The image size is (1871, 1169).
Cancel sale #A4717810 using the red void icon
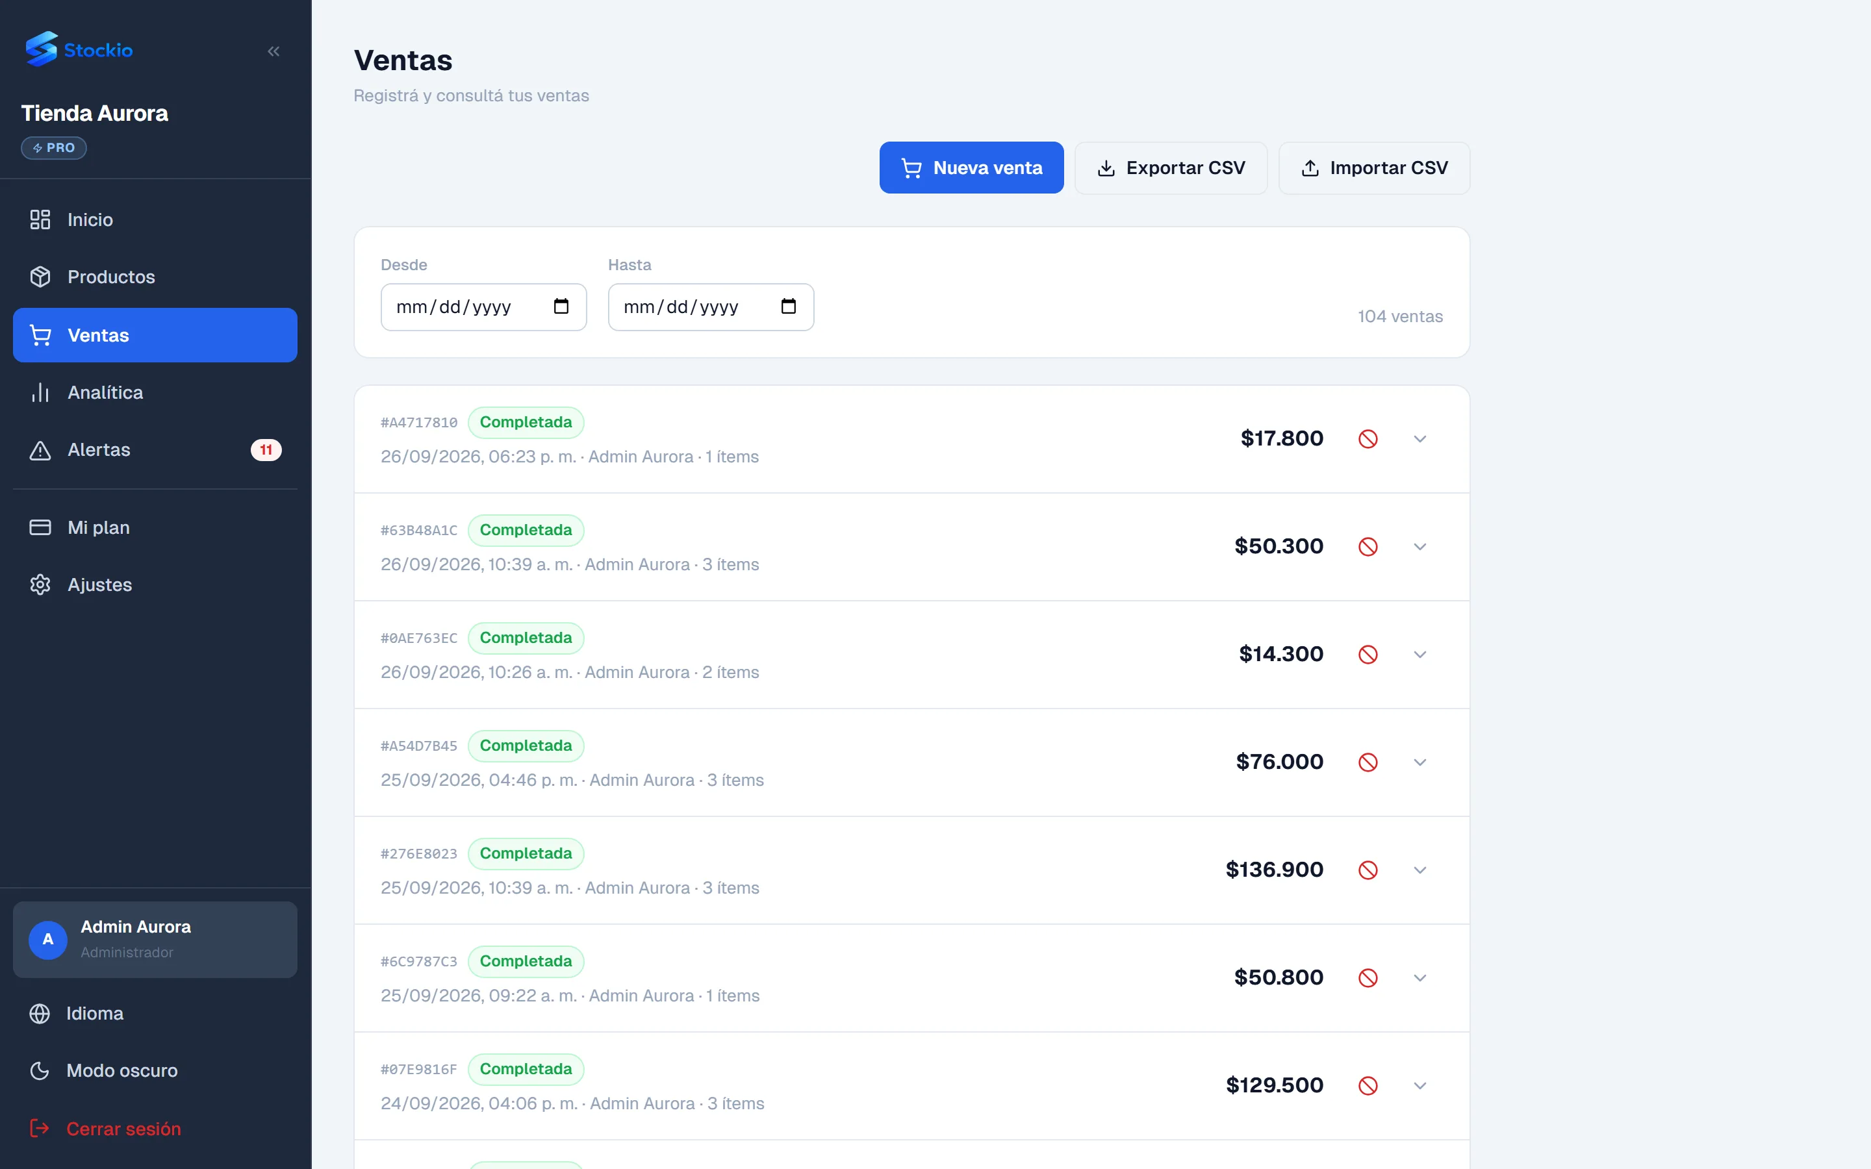click(x=1368, y=439)
